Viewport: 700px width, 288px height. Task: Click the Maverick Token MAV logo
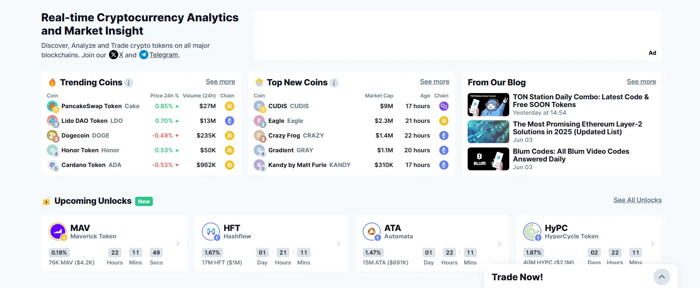click(x=57, y=232)
